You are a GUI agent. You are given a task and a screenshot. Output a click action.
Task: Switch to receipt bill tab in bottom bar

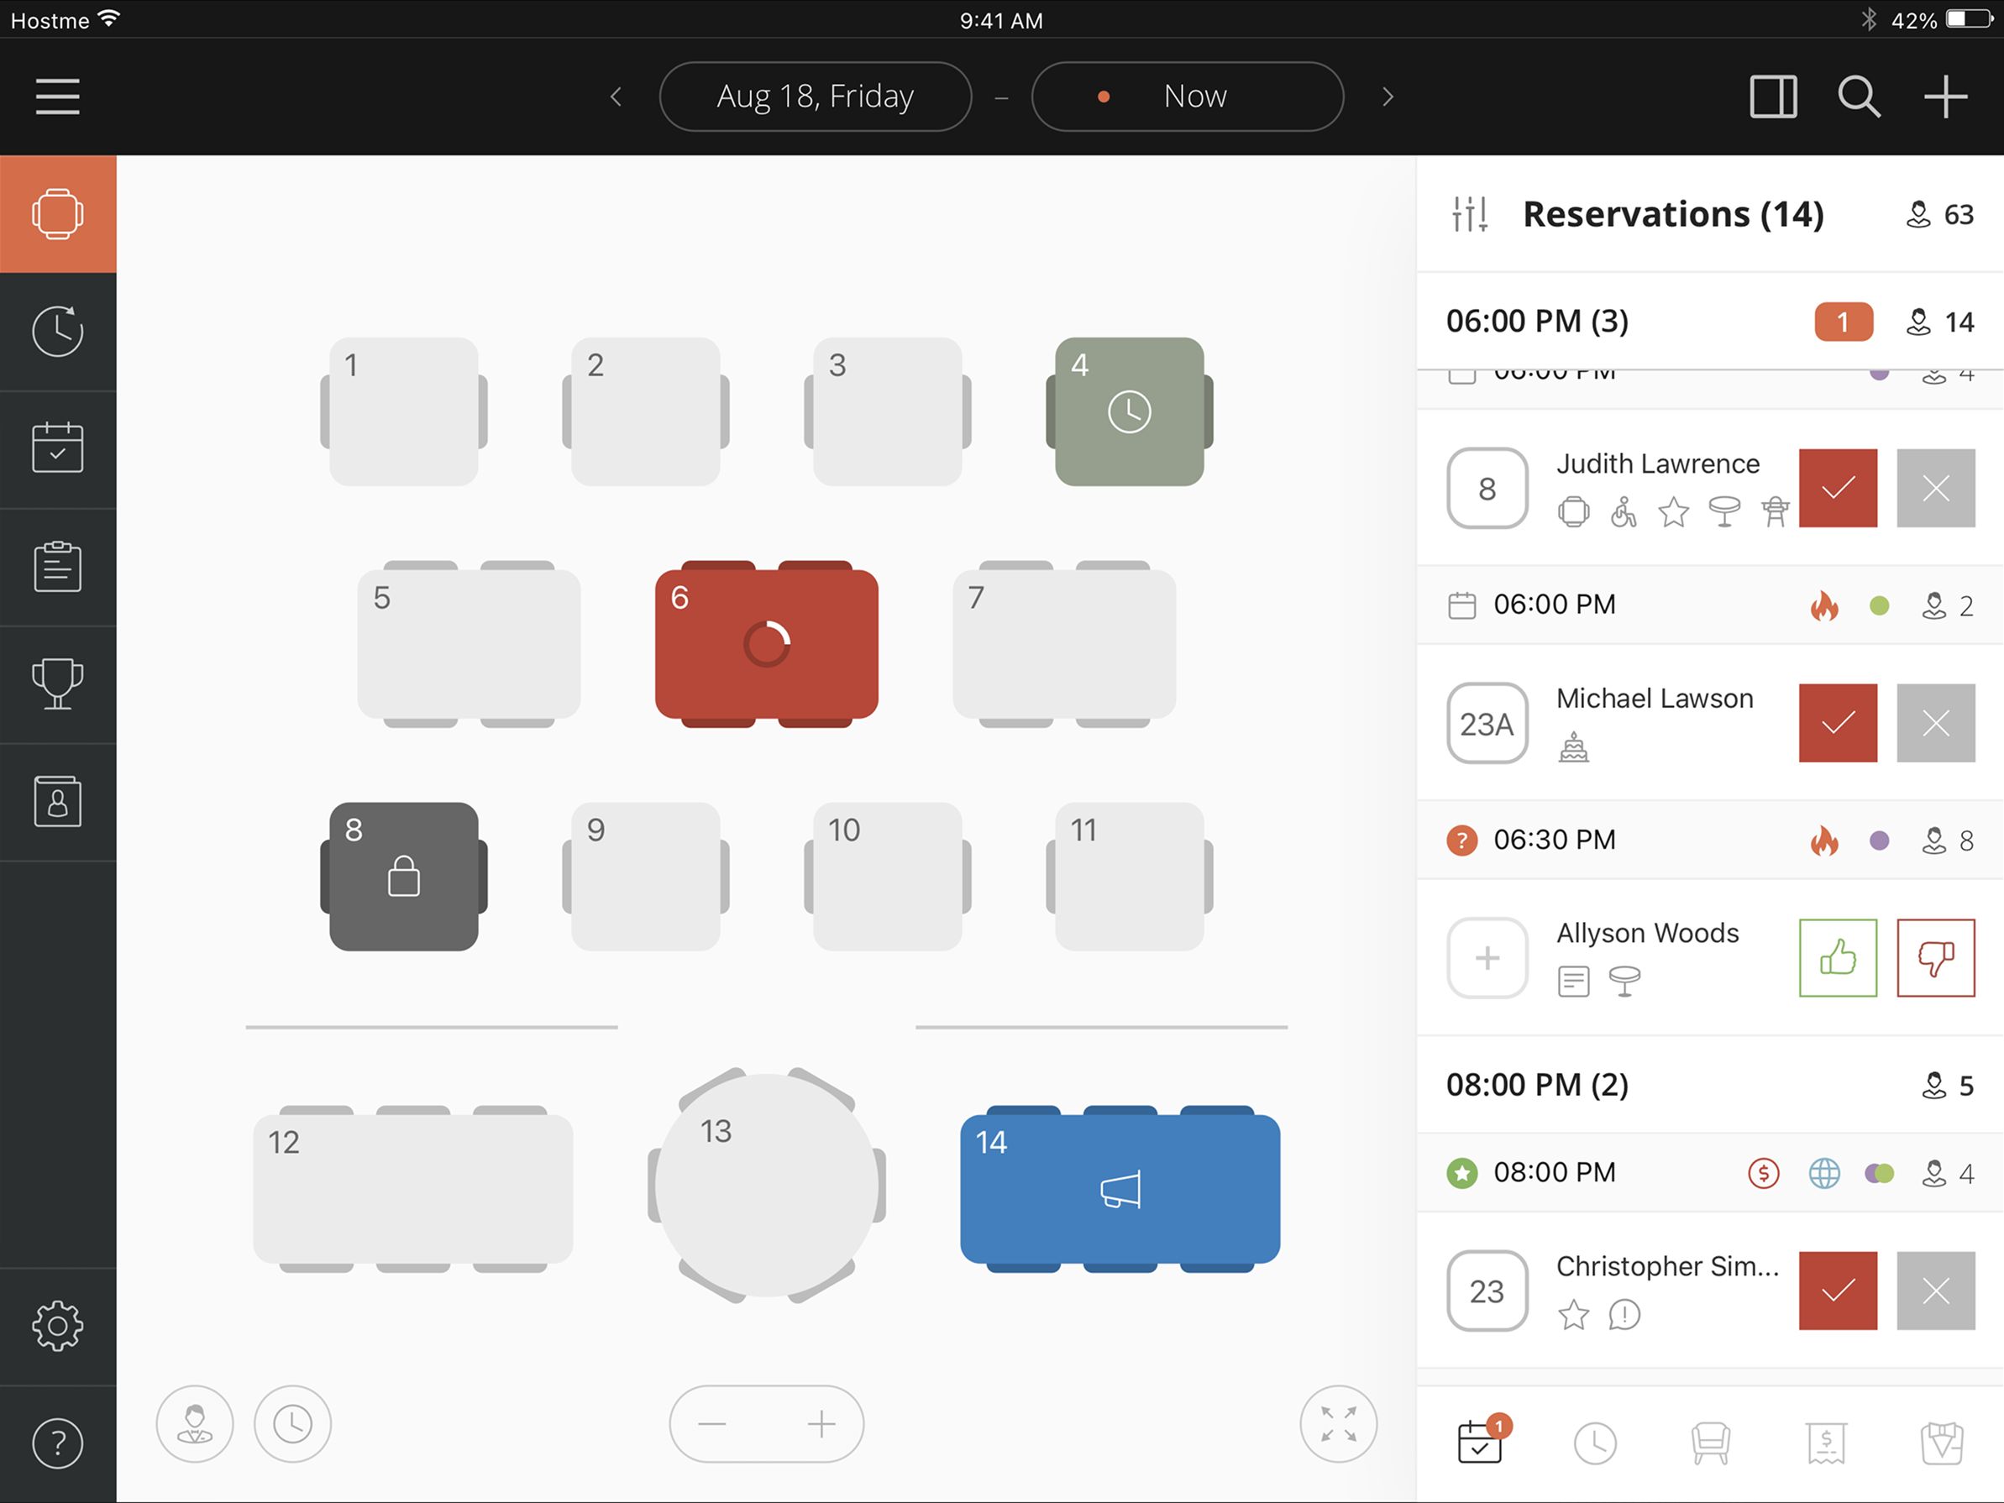pos(1826,1443)
